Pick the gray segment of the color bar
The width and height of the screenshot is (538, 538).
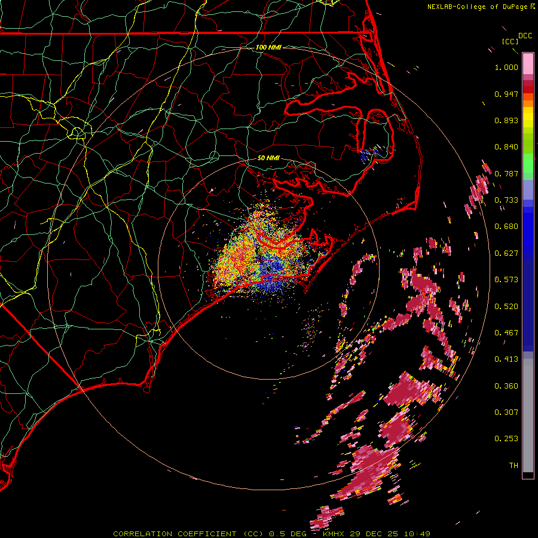(x=528, y=415)
